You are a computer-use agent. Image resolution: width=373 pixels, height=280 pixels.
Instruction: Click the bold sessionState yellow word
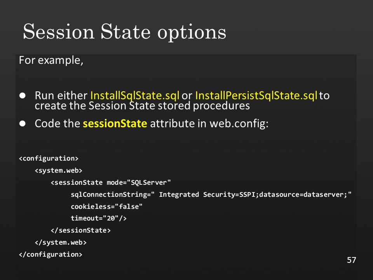pos(115,124)
